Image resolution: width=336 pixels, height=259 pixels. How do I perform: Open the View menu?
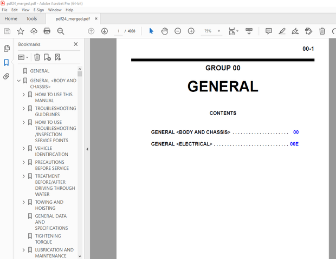click(25, 10)
